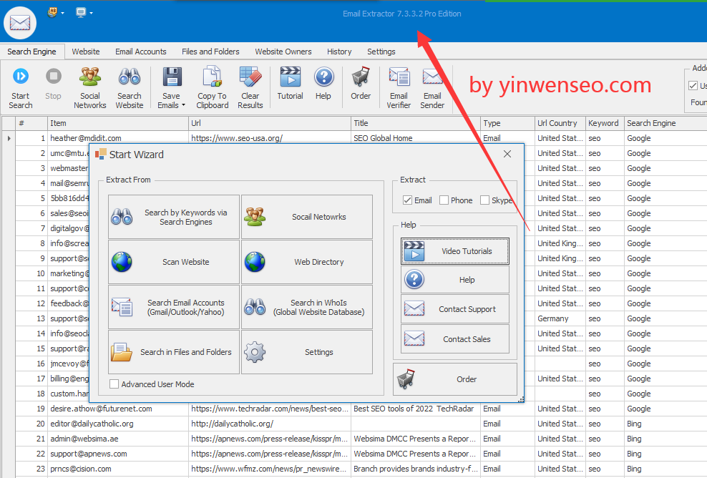Expand the Save Emails dropdown arrow
707x478 pixels.
[x=183, y=105]
